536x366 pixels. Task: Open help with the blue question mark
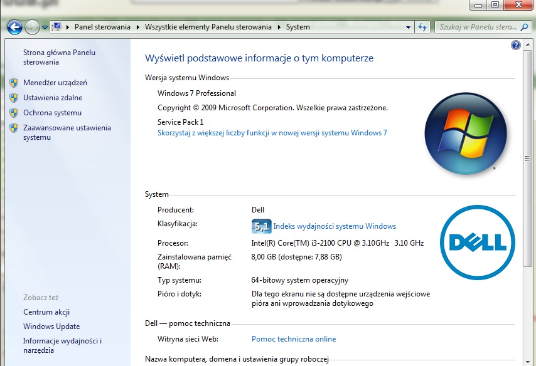pyautogui.click(x=516, y=45)
